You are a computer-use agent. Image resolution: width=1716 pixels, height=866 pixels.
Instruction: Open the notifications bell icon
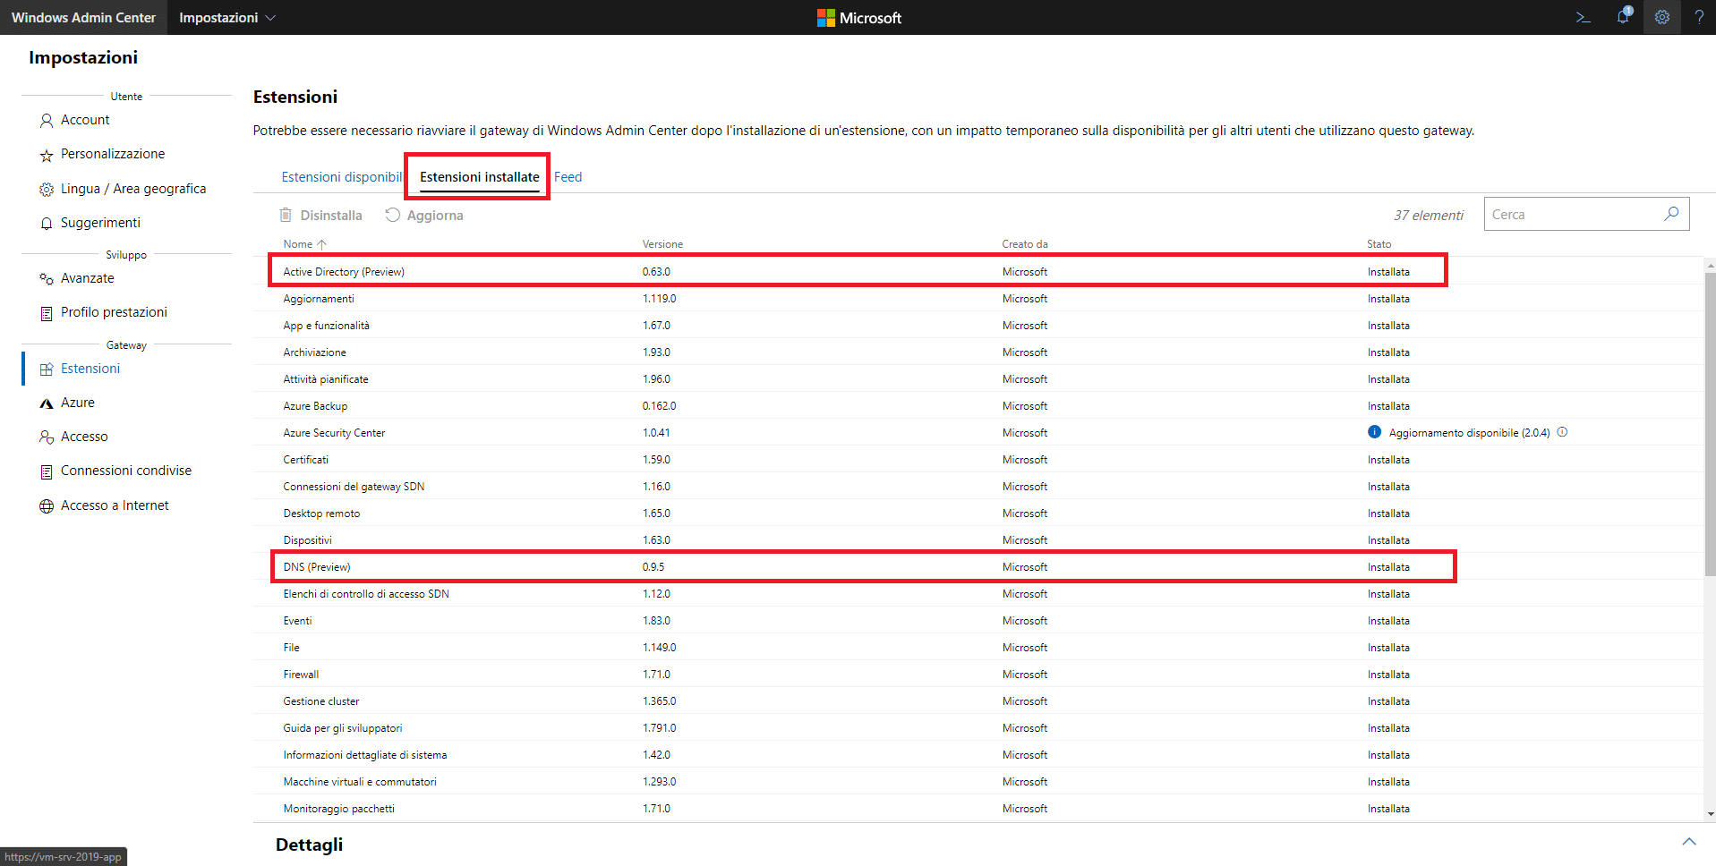coord(1623,16)
